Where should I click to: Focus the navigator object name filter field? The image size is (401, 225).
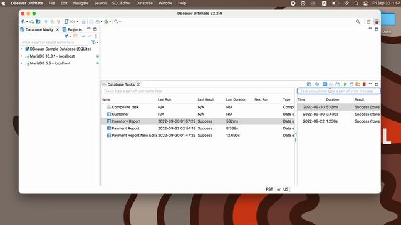(x=55, y=42)
